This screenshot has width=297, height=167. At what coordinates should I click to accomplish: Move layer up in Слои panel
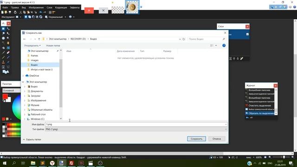click(234, 59)
